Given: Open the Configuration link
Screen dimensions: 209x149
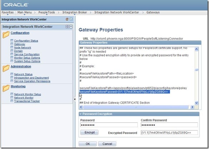Looking at the screenshot, I should 20,33.
